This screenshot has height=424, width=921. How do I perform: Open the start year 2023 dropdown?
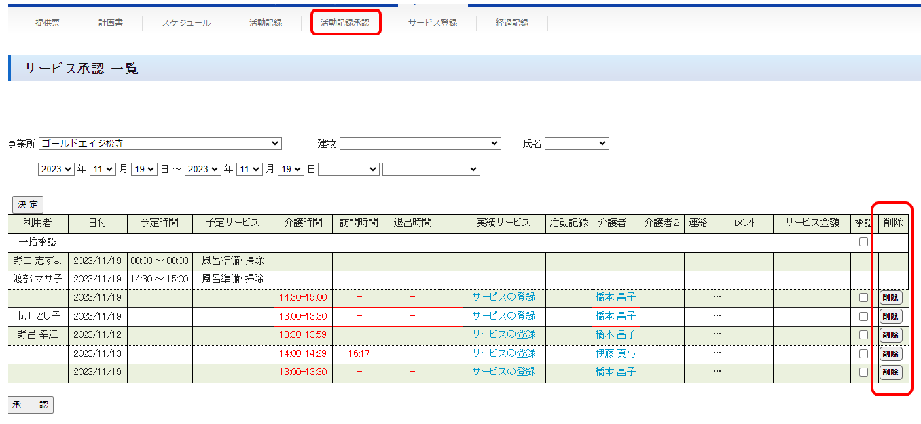[56, 169]
